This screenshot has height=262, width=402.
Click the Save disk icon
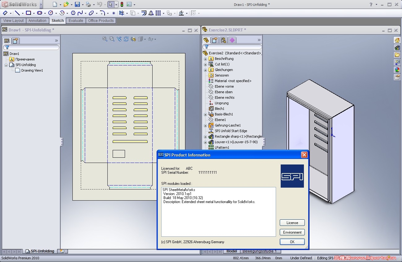(77, 4)
